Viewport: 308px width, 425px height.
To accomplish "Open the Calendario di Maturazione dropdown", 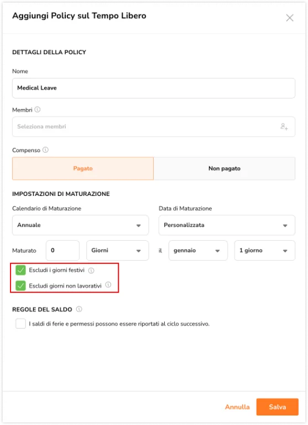I will [80, 225].
